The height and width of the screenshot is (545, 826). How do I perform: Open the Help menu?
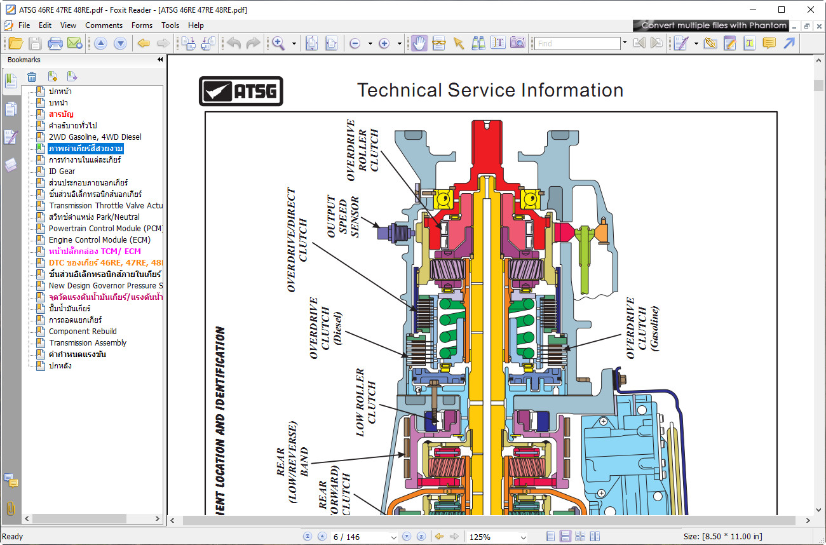click(196, 25)
